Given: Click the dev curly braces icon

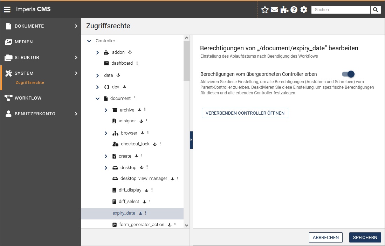Looking at the screenshot, I should (106, 87).
